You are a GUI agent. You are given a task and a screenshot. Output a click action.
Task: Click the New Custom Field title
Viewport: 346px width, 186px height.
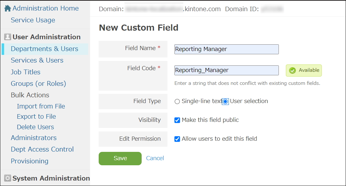[138, 28]
